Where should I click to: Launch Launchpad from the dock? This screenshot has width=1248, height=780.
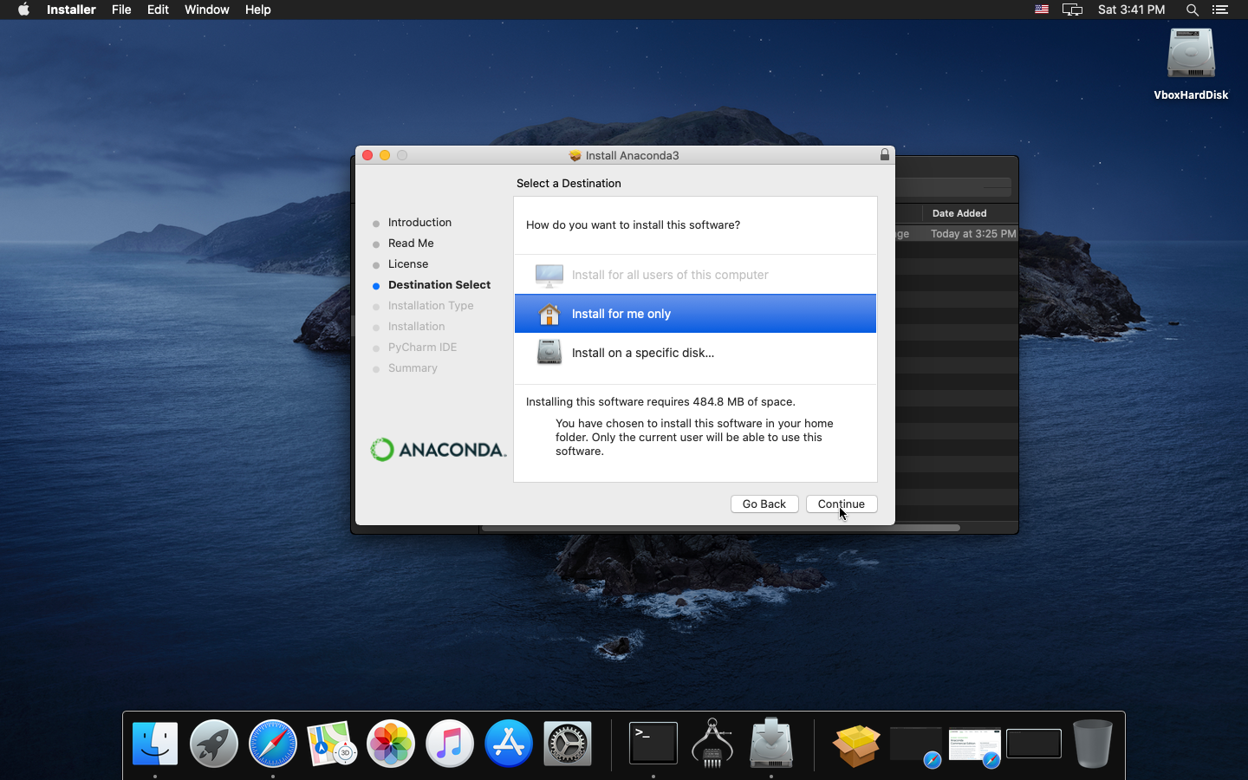click(x=214, y=744)
